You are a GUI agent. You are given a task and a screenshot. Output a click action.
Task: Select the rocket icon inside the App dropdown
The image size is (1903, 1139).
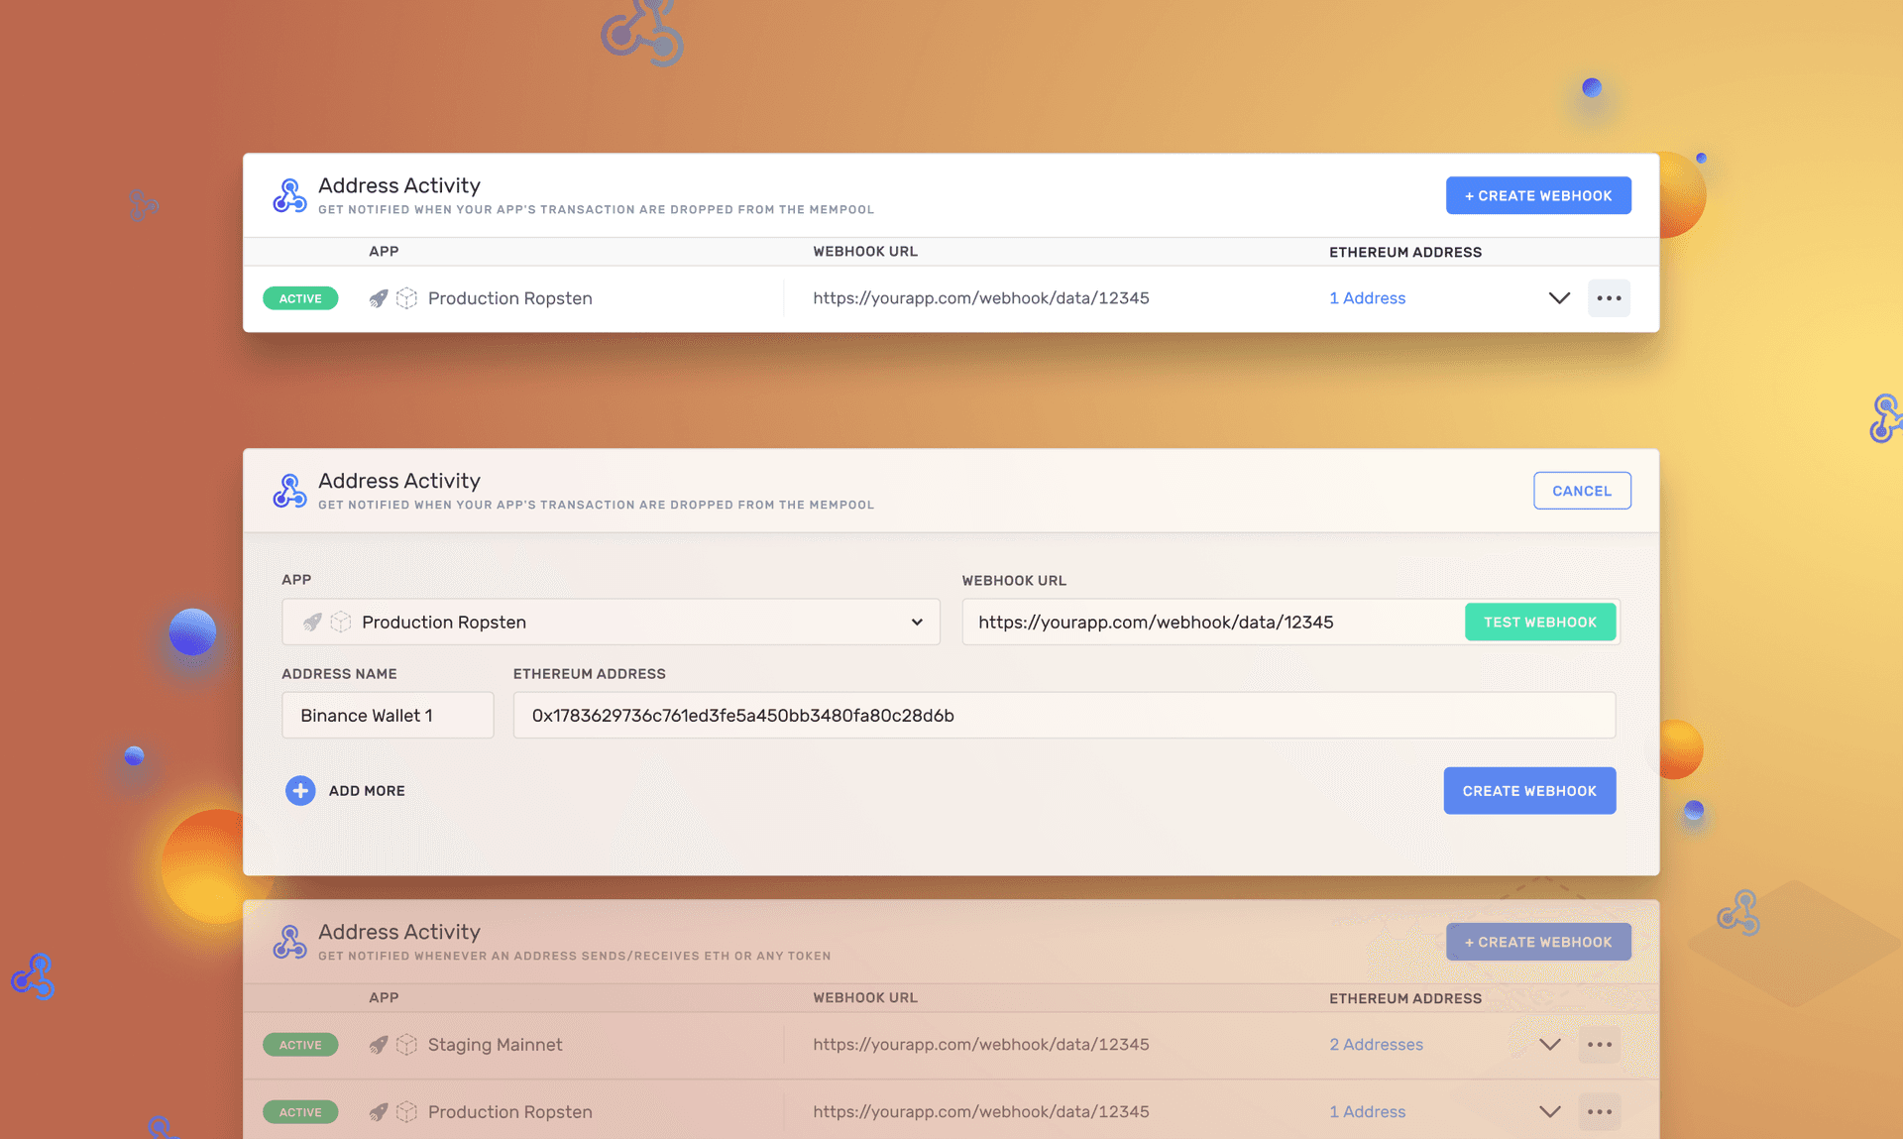tap(313, 622)
